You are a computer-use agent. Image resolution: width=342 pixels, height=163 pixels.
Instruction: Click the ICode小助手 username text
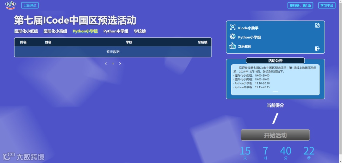coord(248,28)
